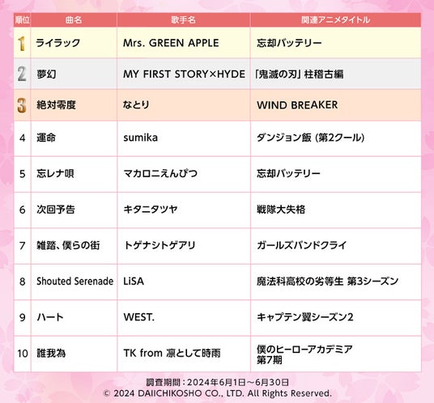This screenshot has width=434, height=403.
Task: Click the 順位 header cell
Action: click(x=23, y=20)
